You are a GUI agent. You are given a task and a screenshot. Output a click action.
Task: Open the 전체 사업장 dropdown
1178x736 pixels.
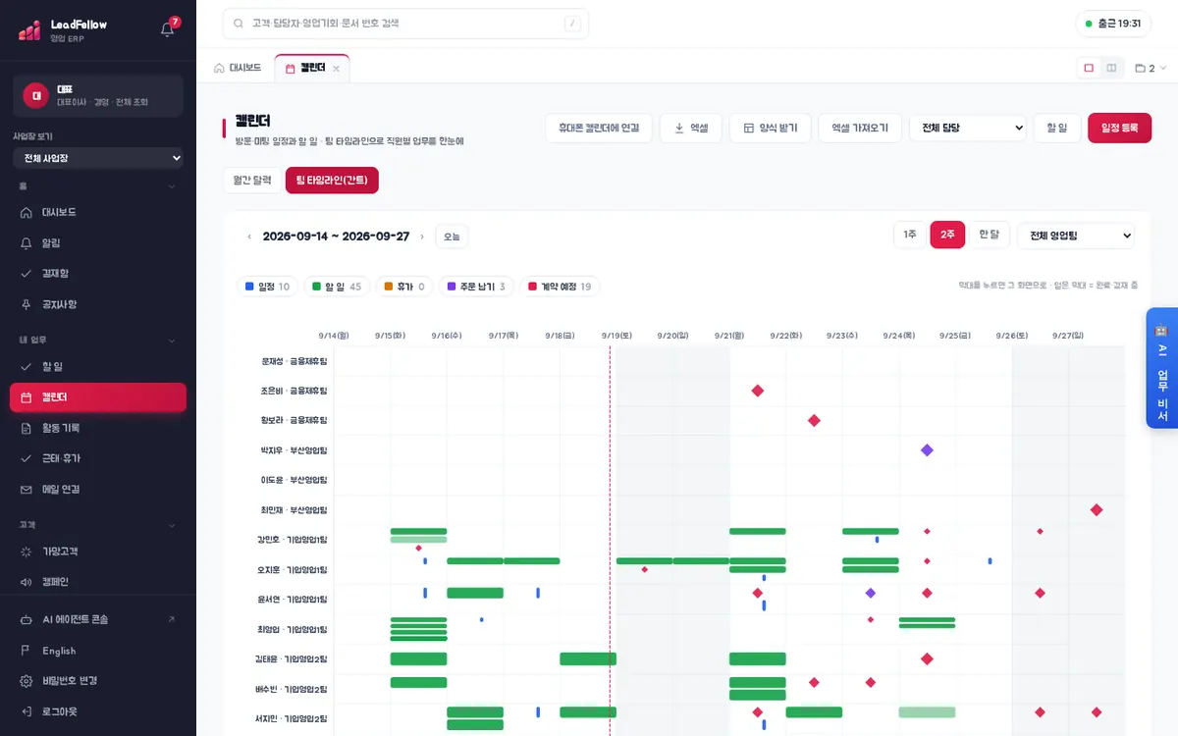click(98, 158)
